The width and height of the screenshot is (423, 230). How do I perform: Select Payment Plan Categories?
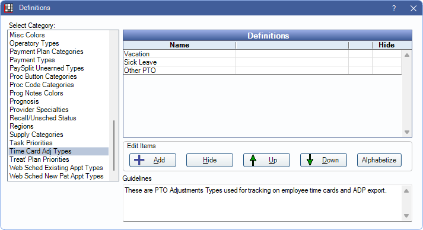[59, 52]
